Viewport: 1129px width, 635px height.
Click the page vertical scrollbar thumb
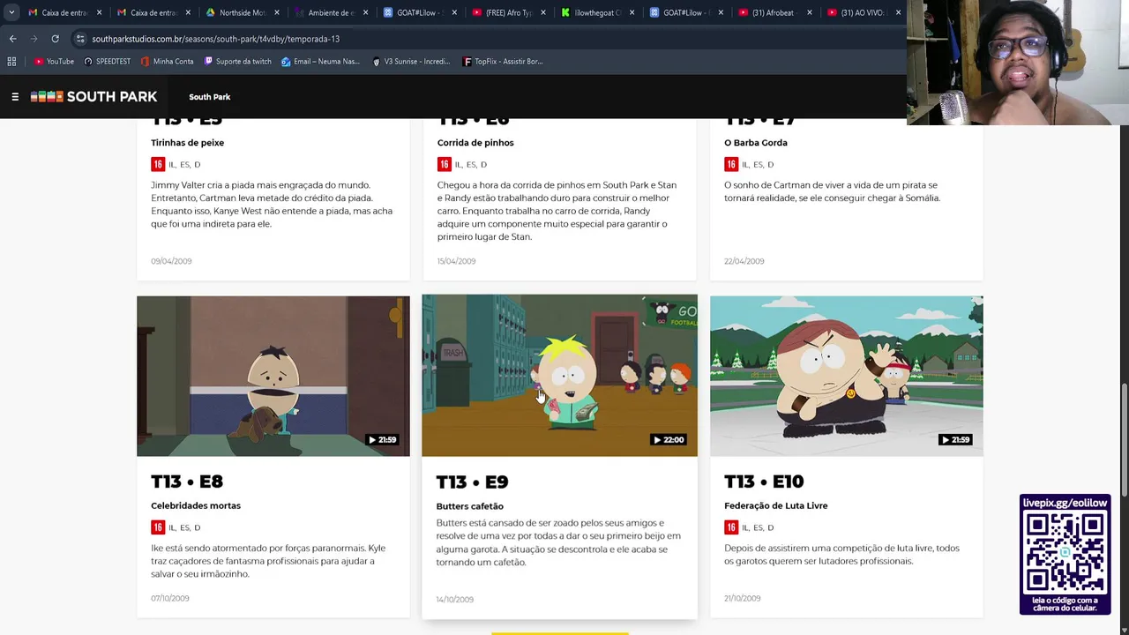coord(1124,440)
